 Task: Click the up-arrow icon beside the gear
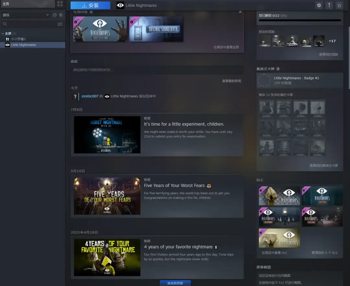(329, 6)
